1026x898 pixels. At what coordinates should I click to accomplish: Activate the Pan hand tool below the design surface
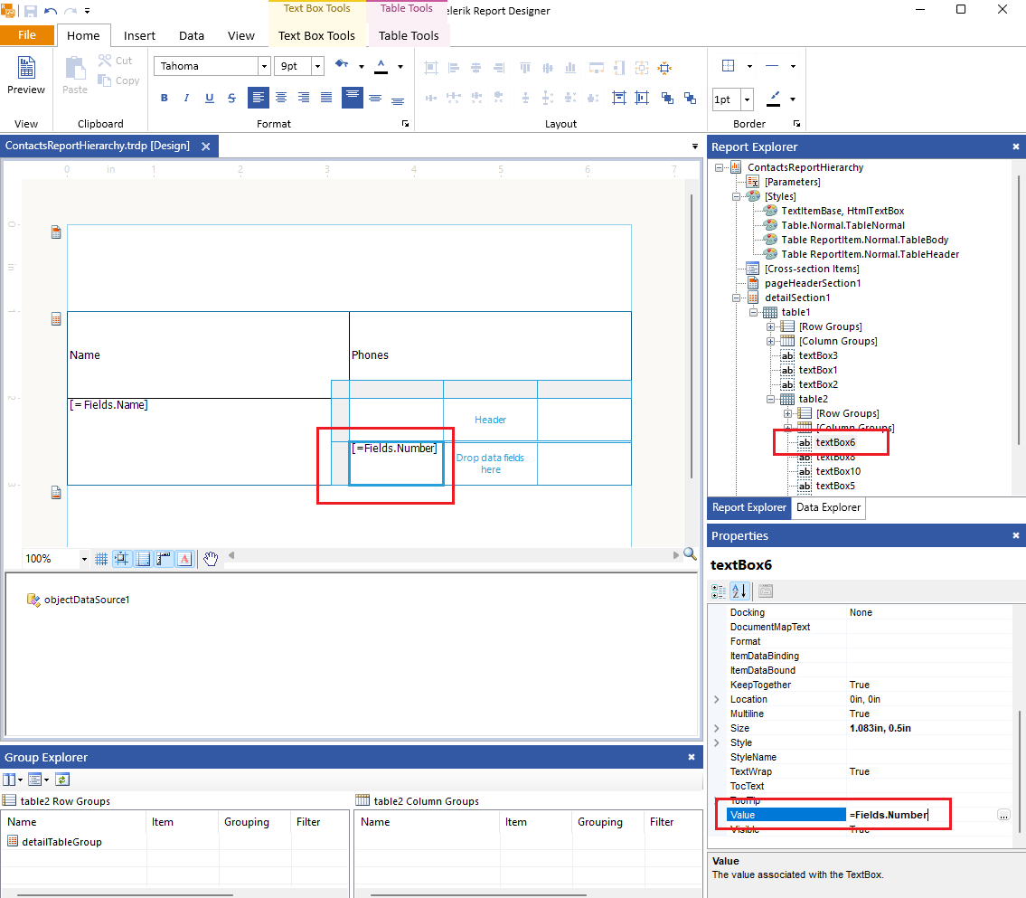pos(211,559)
